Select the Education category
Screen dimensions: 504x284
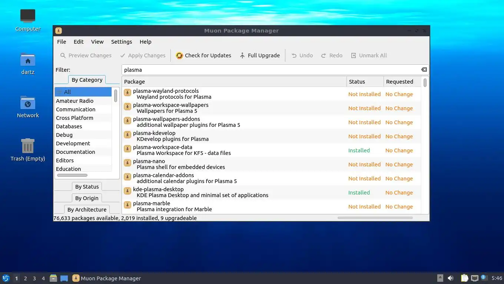[83, 169]
